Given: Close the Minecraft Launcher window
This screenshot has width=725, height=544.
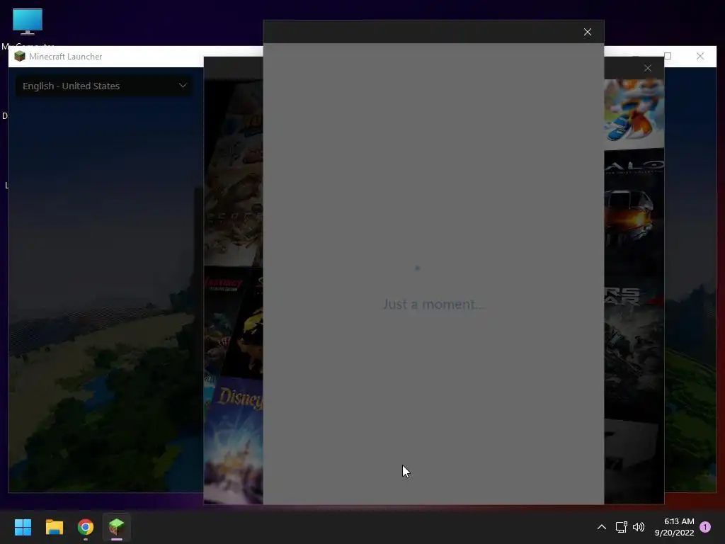Looking at the screenshot, I should point(700,57).
